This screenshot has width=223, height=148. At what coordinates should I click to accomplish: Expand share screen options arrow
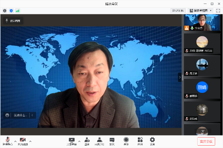(79, 141)
